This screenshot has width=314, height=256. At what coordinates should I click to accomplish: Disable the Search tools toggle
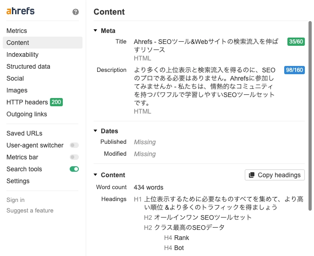point(74,169)
